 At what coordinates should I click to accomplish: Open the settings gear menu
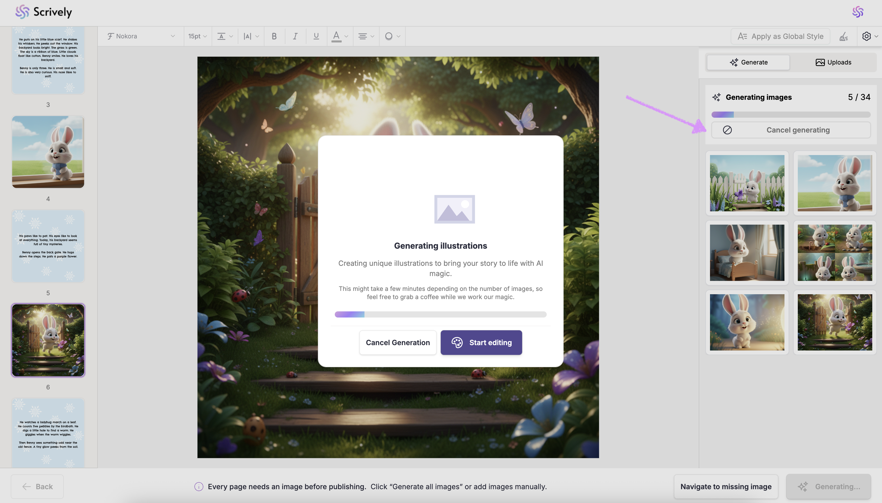click(x=866, y=36)
